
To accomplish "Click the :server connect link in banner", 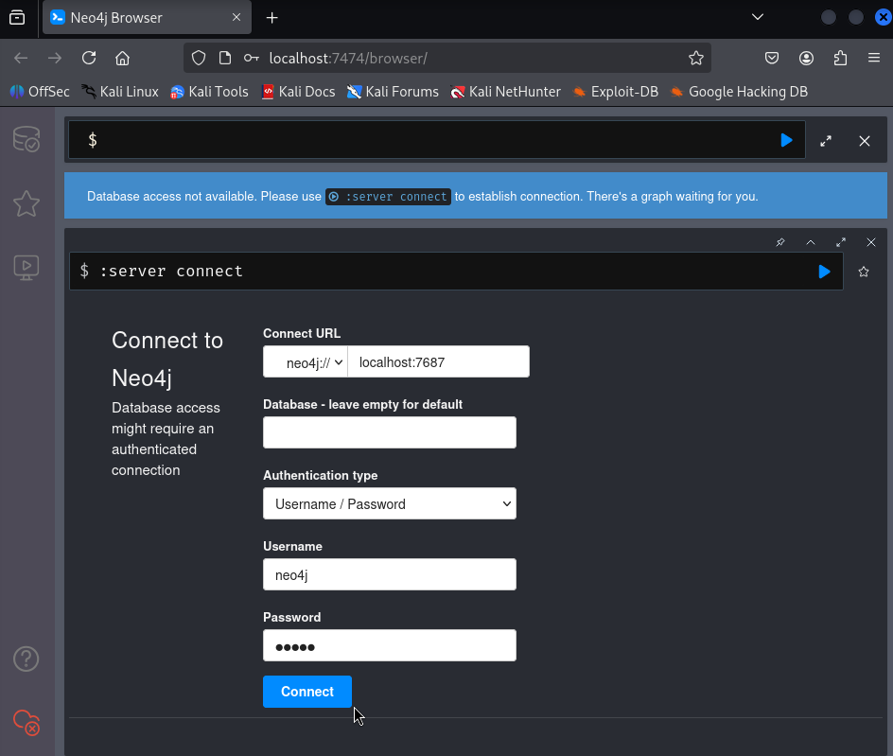I will coord(389,197).
